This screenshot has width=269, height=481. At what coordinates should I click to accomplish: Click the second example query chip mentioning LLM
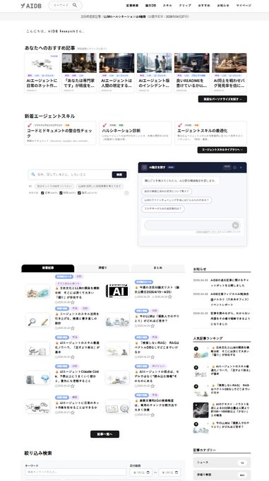pyautogui.click(x=100, y=186)
